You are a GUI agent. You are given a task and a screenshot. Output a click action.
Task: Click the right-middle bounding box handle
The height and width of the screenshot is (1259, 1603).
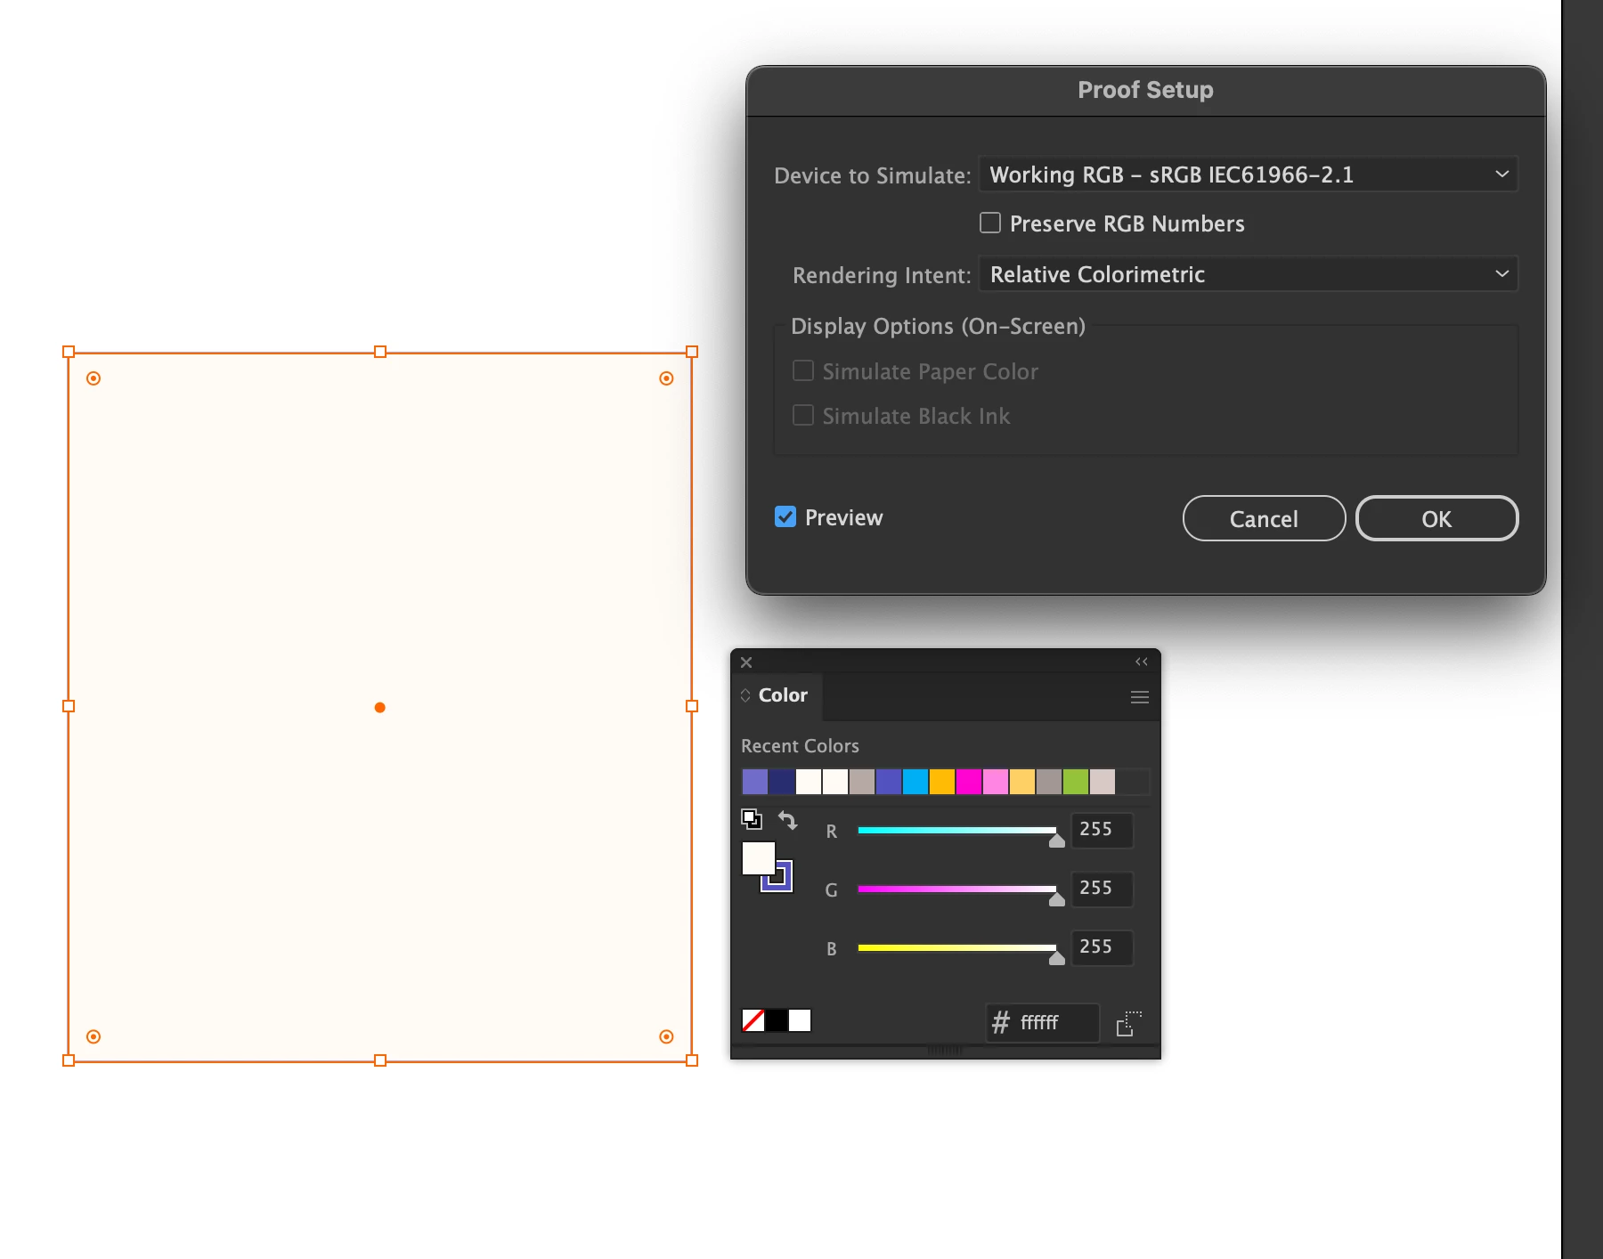(x=692, y=706)
